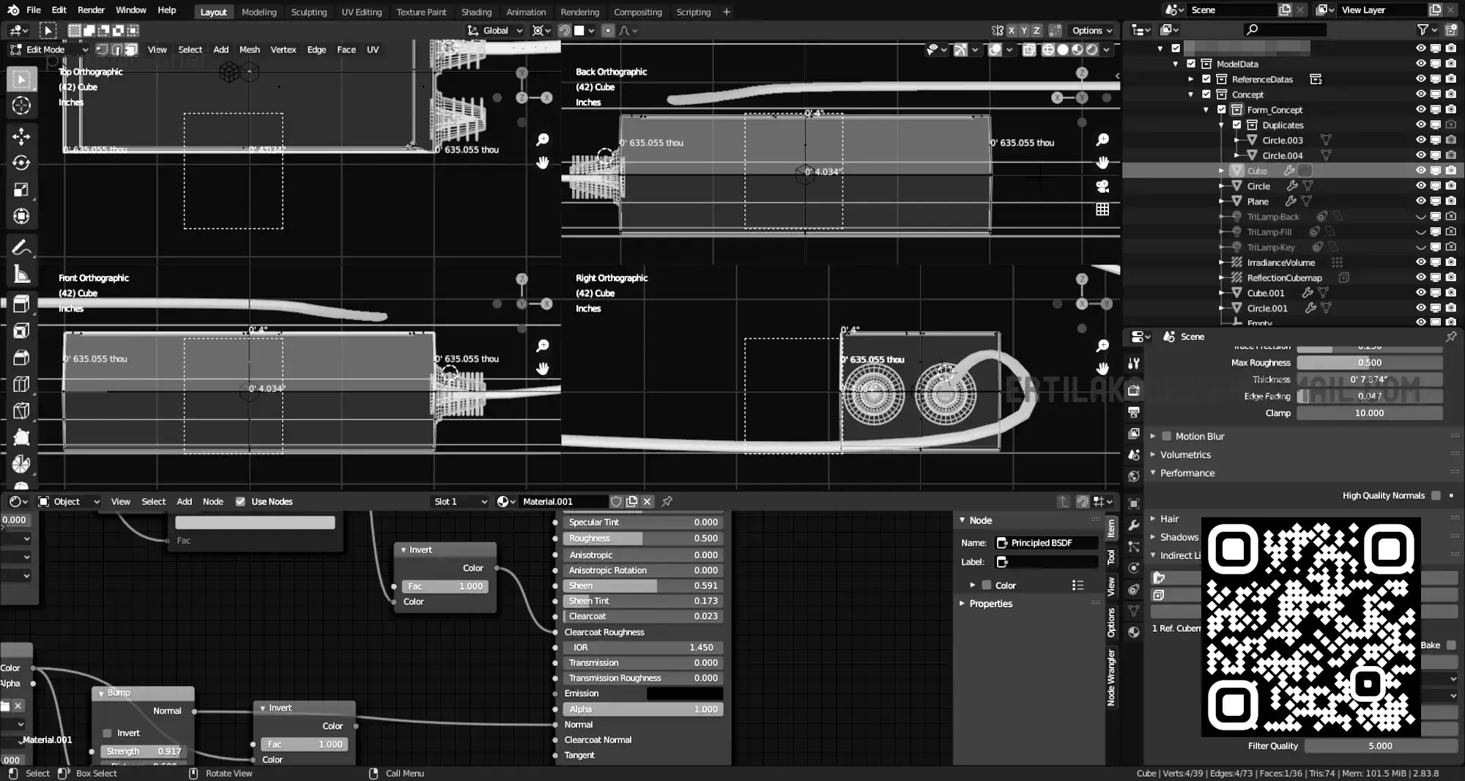Click the zoom magnifier in Top Orthographic view

tap(543, 139)
